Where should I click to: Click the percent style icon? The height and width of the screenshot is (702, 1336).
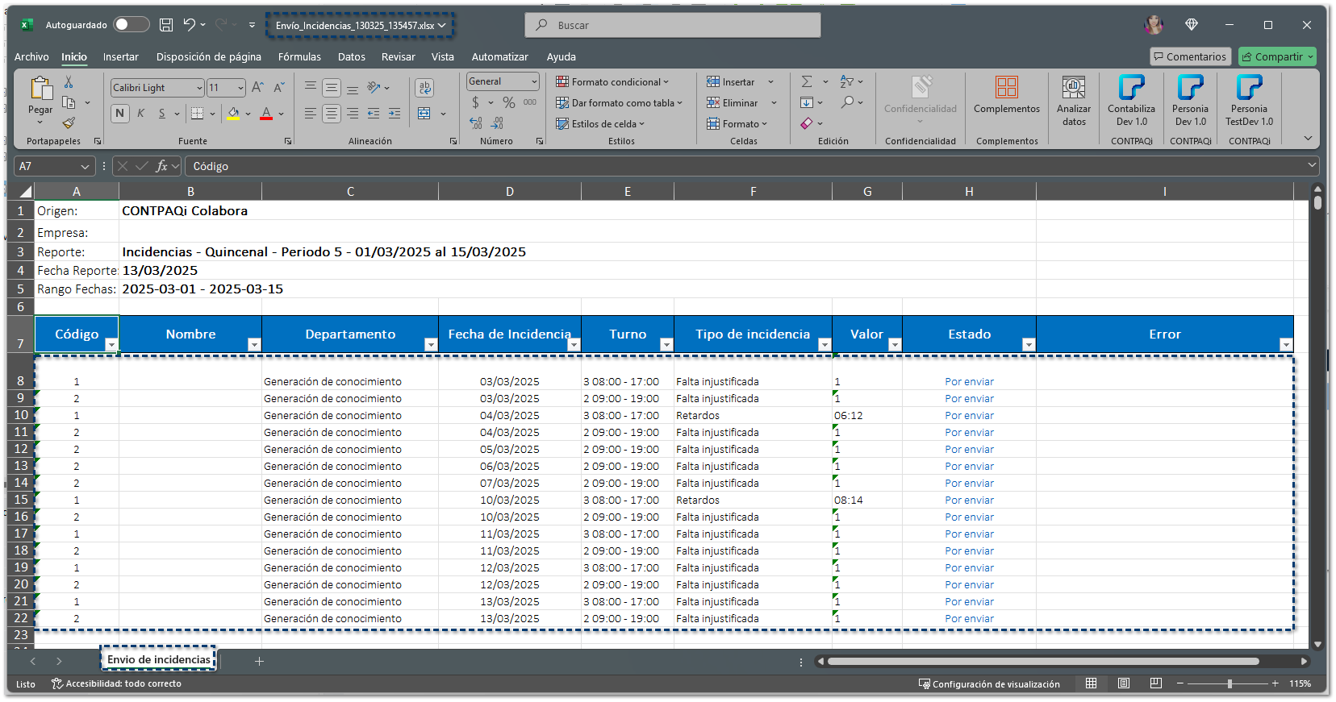point(508,102)
